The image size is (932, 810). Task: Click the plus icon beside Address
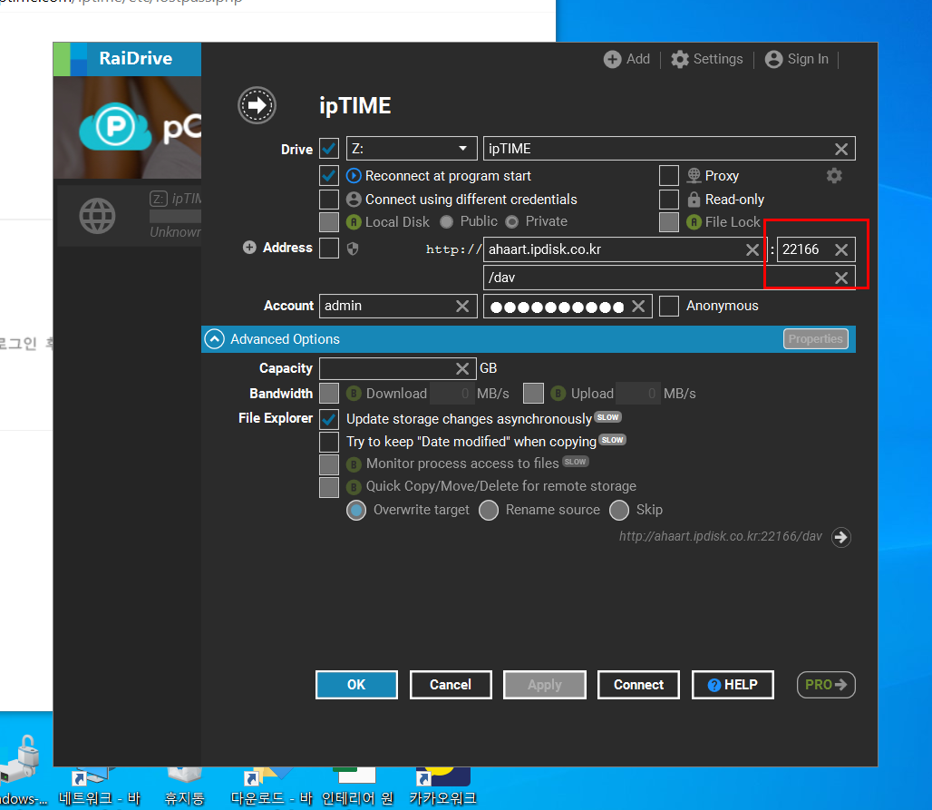[249, 248]
